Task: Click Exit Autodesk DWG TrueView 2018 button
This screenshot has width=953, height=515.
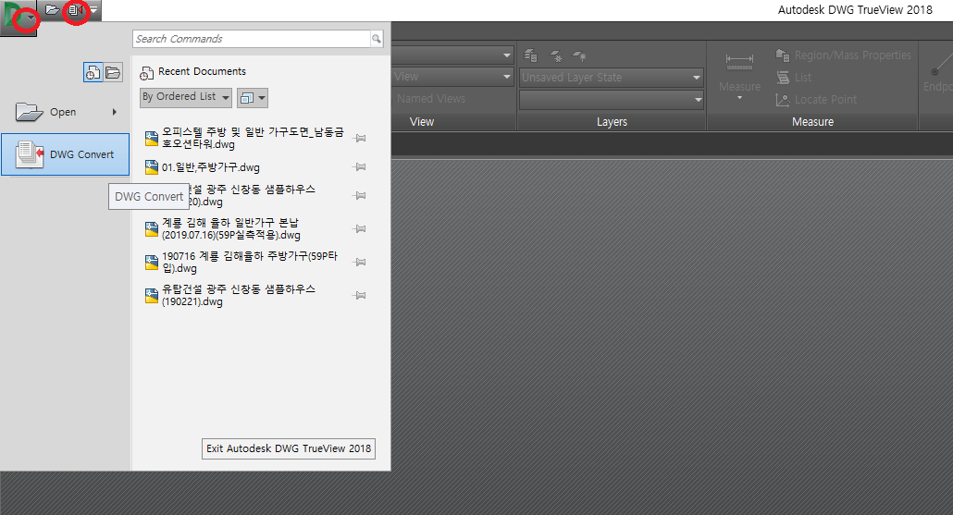Action: pos(289,448)
